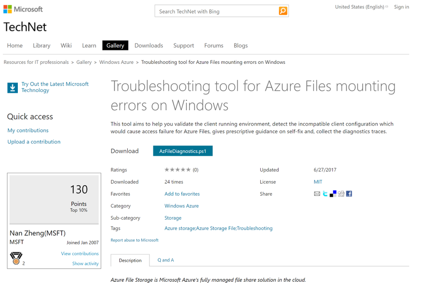Image resolution: width=434 pixels, height=283 pixels.
Task: Click Report abuse to Microsoft
Action: click(135, 240)
